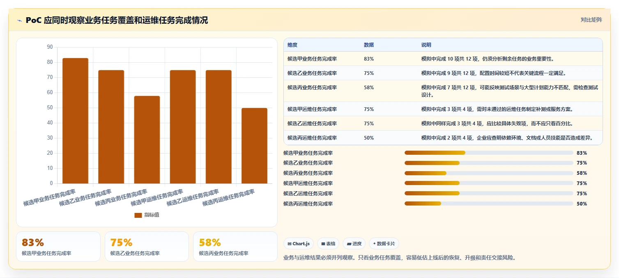
Task: Click the 候选丙运维任务完成率 bar in chart
Action: [x=254, y=146]
